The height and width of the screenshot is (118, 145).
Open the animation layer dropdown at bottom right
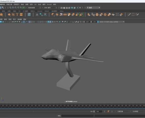pos(136,111)
